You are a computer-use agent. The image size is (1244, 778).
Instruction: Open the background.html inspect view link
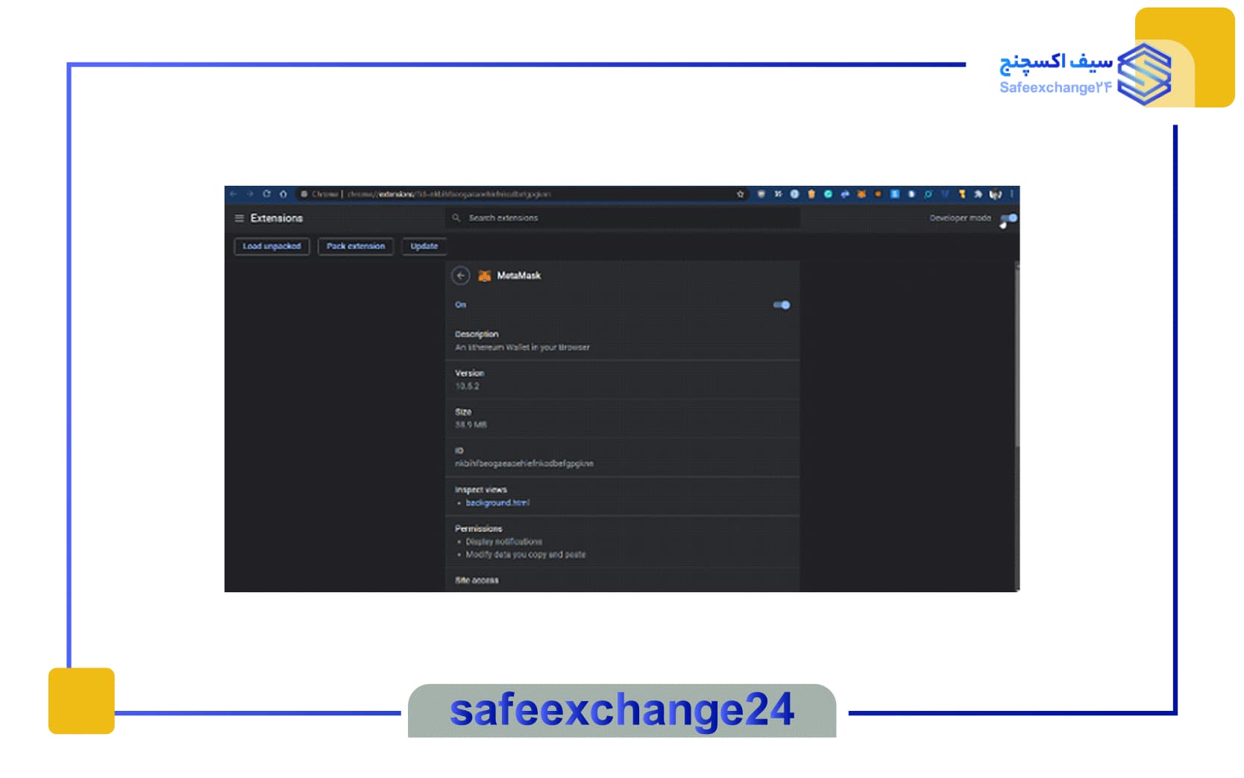tap(497, 503)
